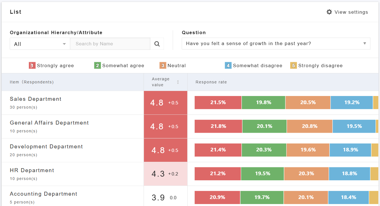
Task: Open the General Affairs Department item
Action: point(49,123)
